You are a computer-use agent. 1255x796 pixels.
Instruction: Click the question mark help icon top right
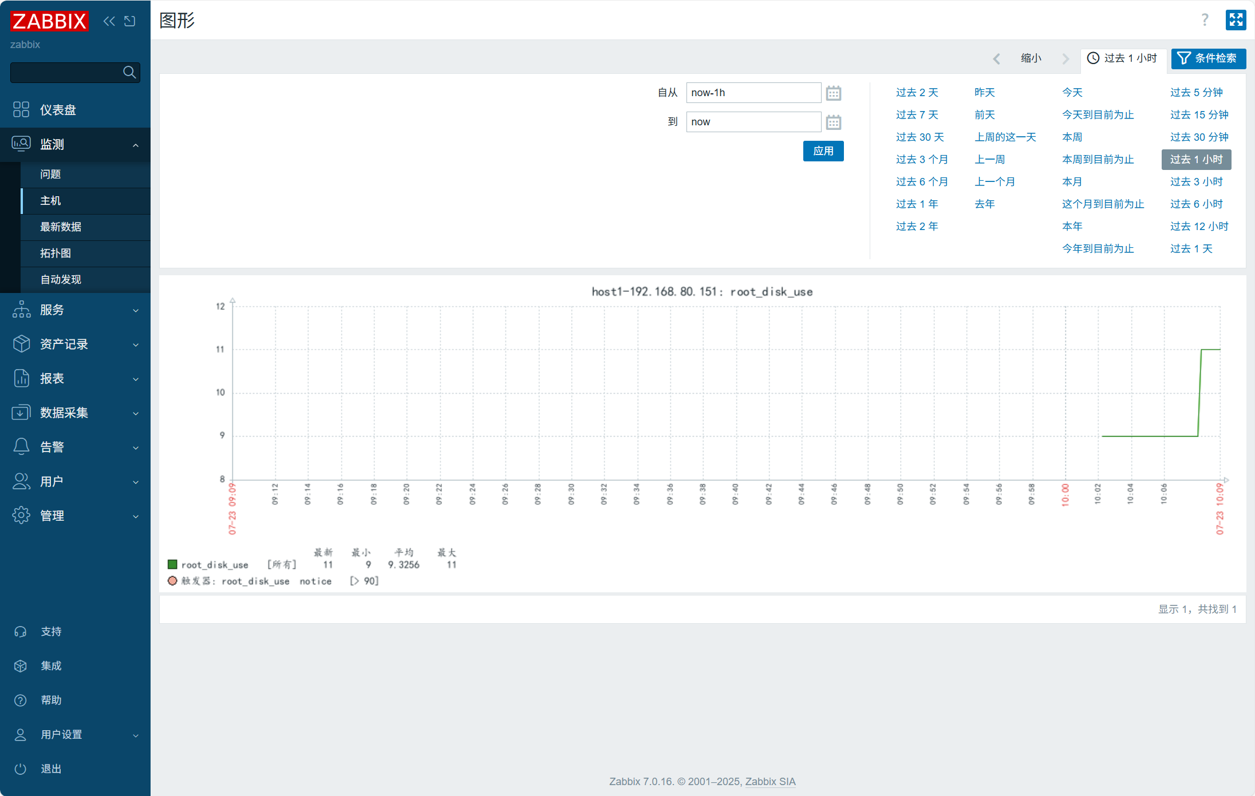1205,20
